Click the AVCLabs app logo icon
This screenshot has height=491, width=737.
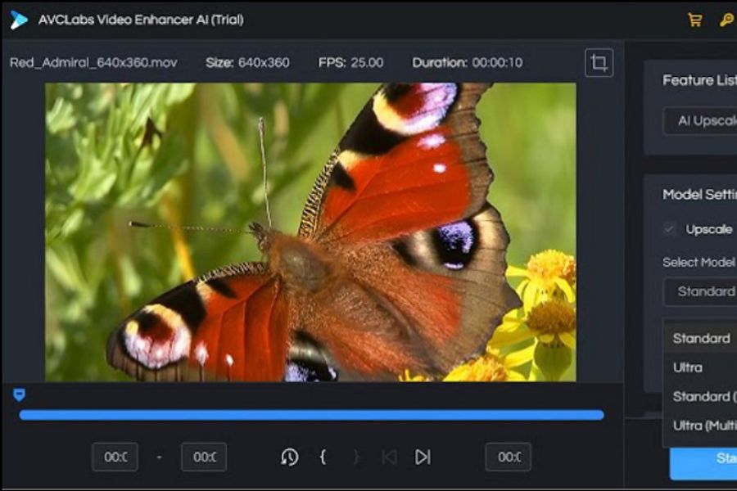[19, 20]
